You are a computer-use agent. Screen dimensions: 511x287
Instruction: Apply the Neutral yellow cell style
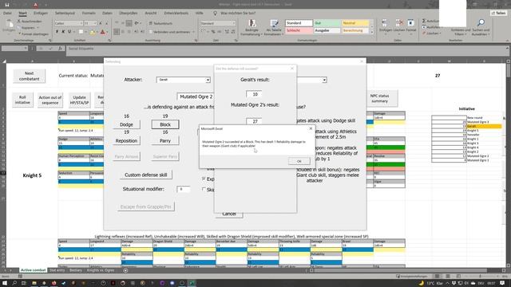(x=355, y=23)
